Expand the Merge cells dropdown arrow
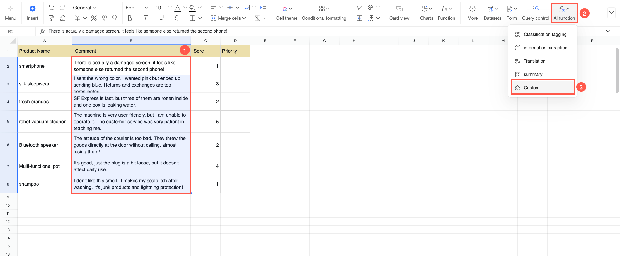The height and width of the screenshot is (256, 620). click(x=244, y=18)
